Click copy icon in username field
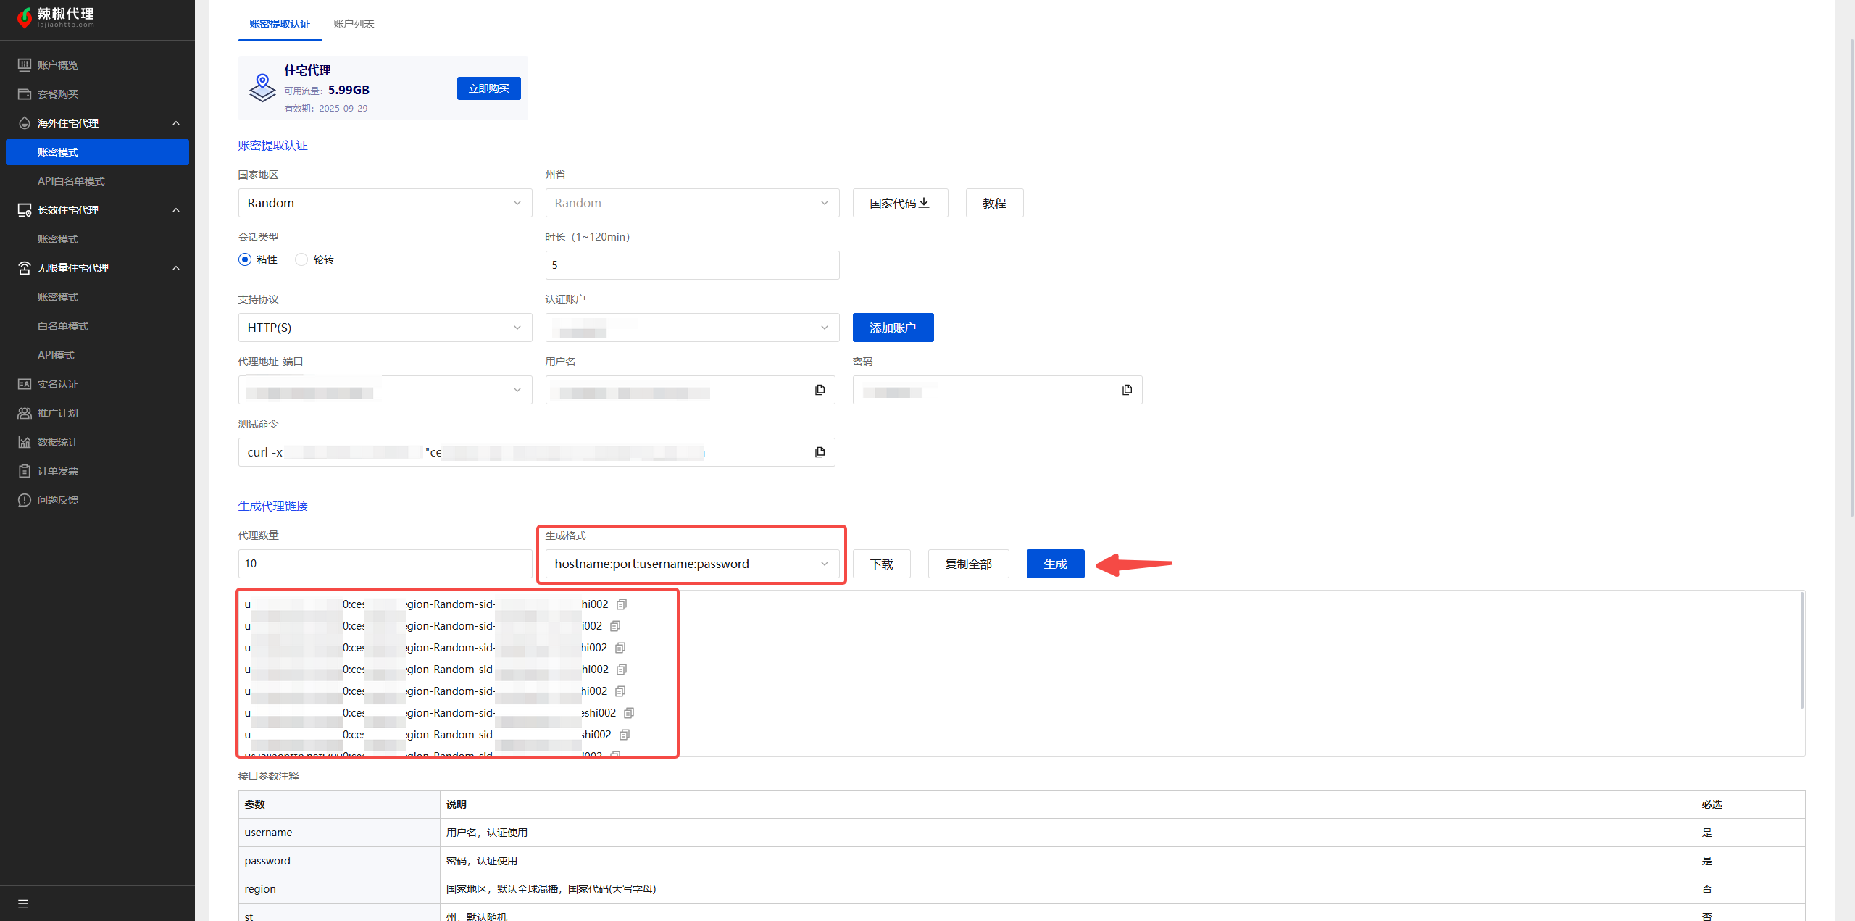 [820, 390]
